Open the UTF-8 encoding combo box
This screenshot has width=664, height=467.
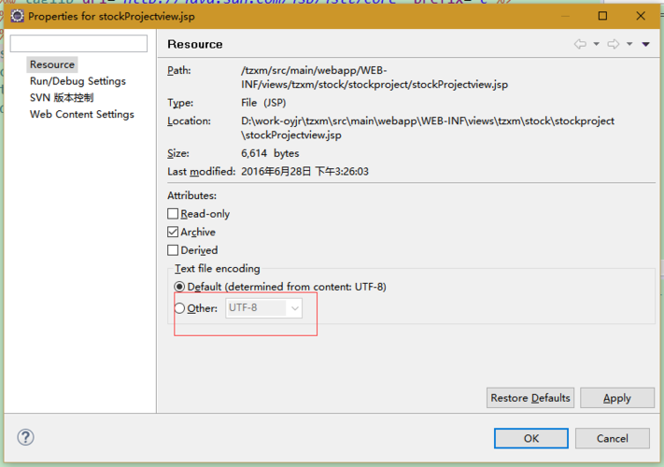coord(263,308)
